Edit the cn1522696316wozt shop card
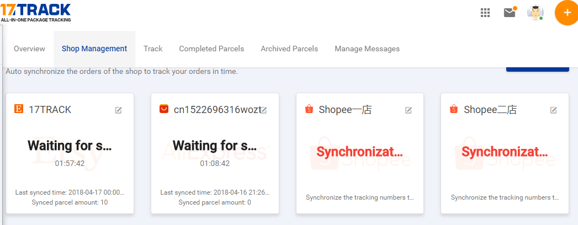 [x=264, y=110]
